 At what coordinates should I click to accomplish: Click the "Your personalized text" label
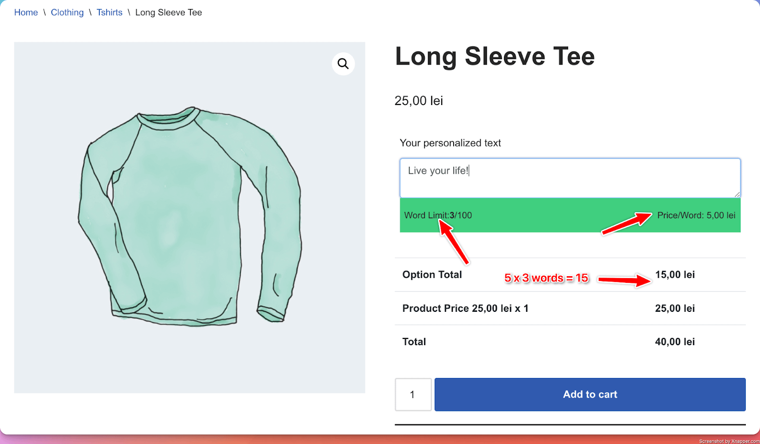coord(450,143)
